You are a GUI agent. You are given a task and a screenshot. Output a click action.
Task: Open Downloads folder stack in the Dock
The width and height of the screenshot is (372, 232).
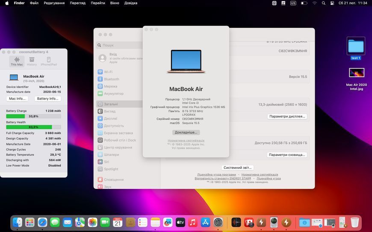click(x=304, y=222)
